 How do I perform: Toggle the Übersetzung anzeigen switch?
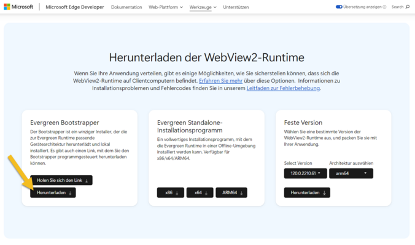(x=339, y=7)
